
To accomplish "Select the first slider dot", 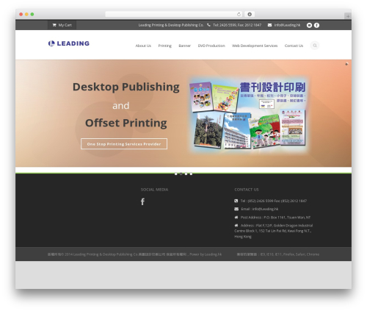I will 176,174.
